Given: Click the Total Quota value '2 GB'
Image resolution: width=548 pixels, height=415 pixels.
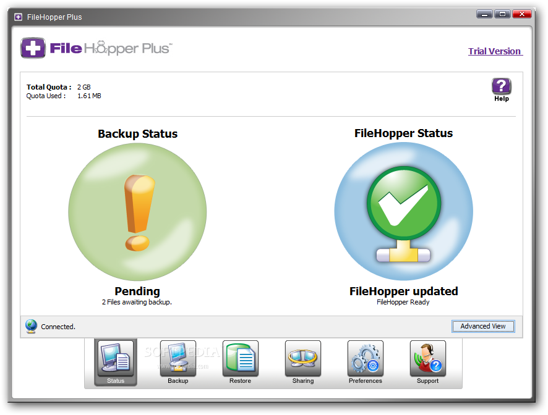Looking at the screenshot, I should pos(84,87).
